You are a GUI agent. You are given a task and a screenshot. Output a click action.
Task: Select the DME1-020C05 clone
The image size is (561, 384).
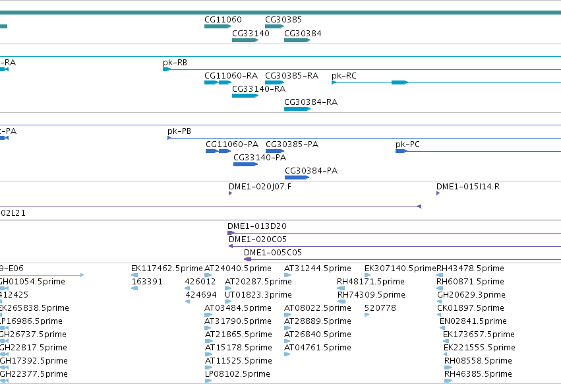[395, 247]
